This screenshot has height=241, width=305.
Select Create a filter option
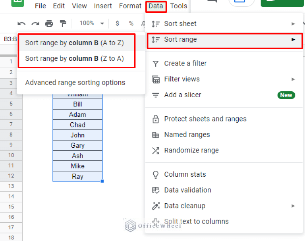pyautogui.click(x=185, y=63)
